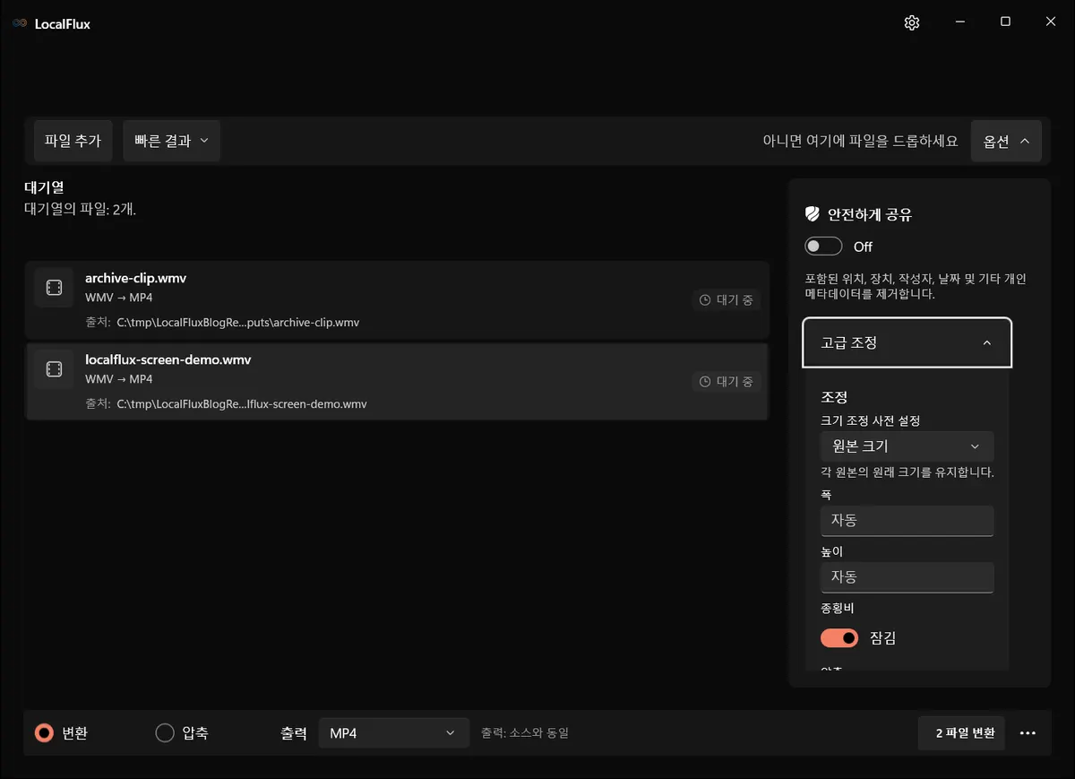
Task: Maximize the LocalFlux window
Action: [1005, 22]
